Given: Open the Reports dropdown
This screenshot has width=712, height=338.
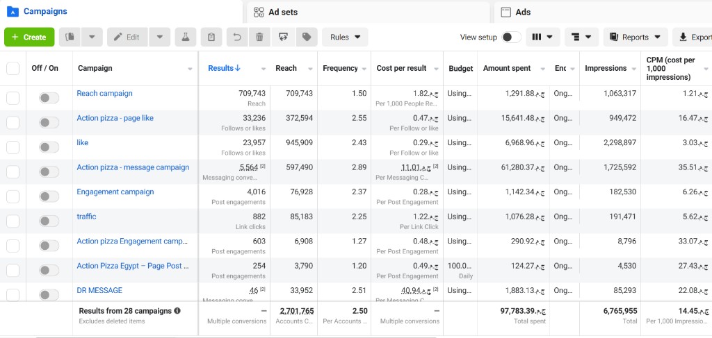Looking at the screenshot, I should pyautogui.click(x=636, y=37).
